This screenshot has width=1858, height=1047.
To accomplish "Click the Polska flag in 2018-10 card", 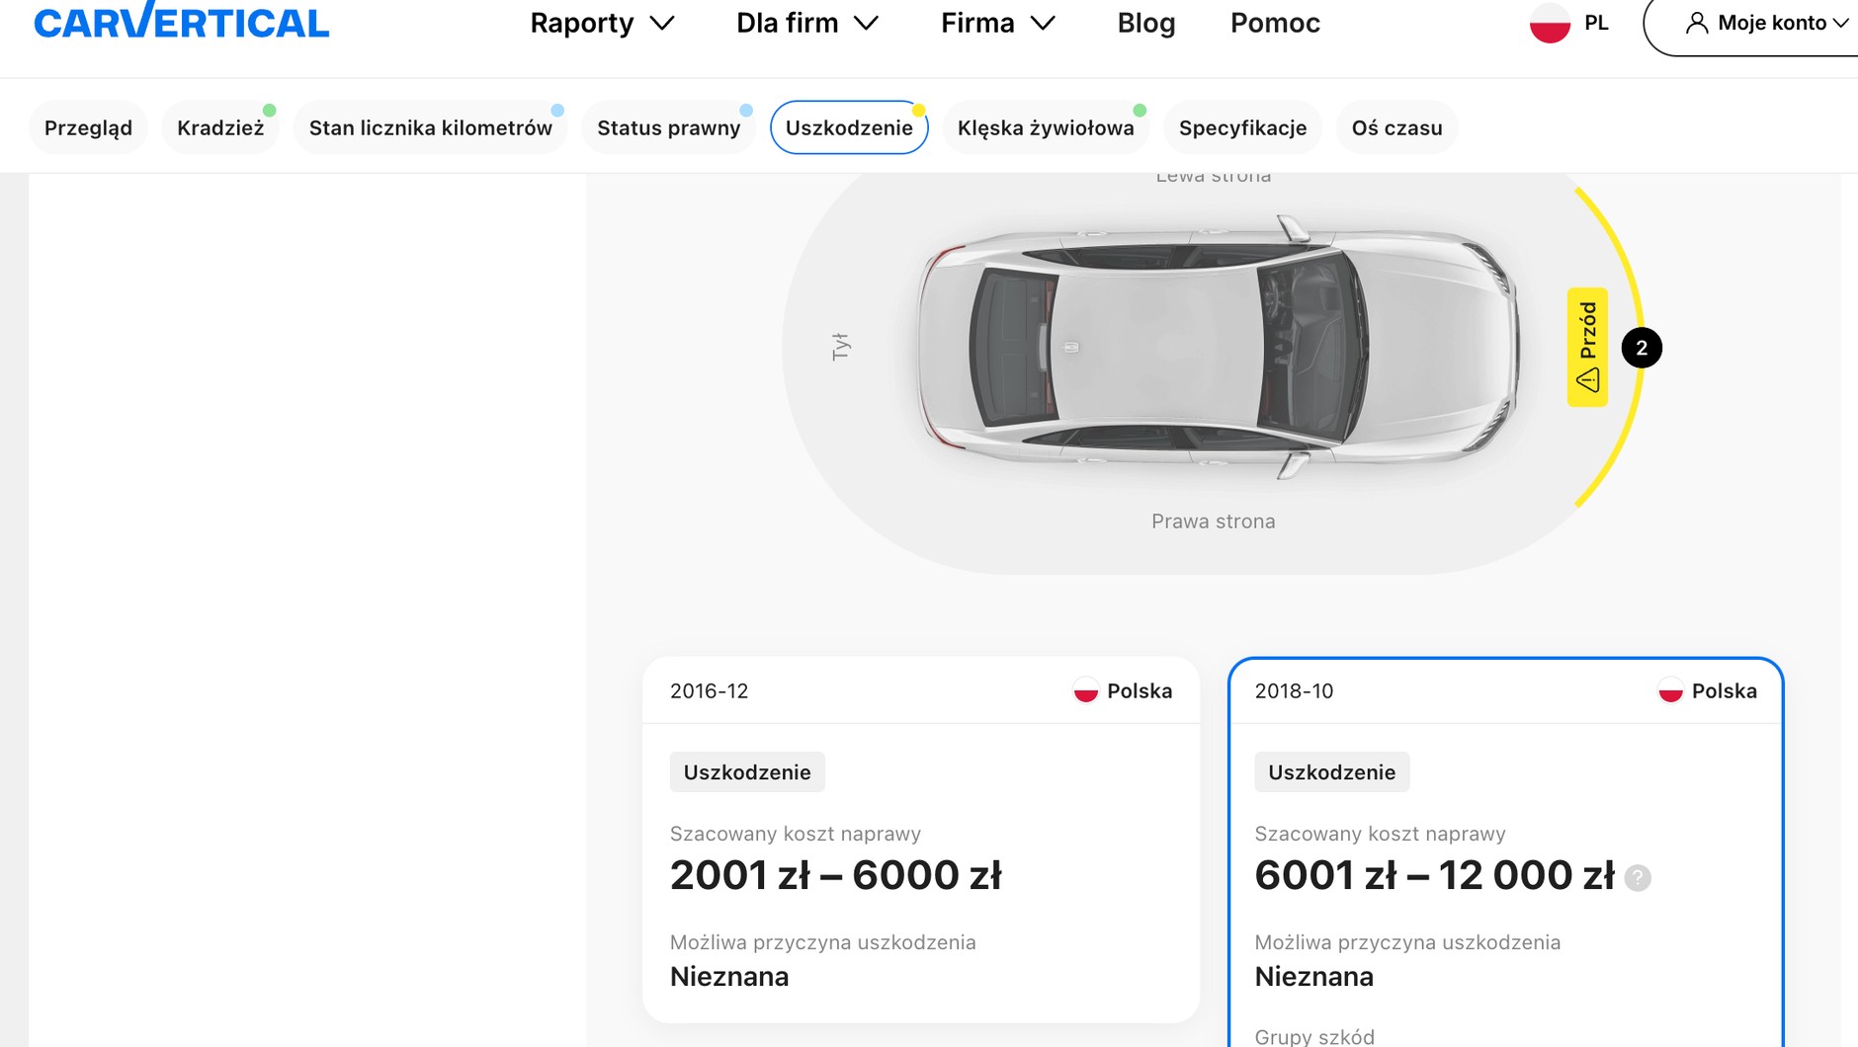I will pyautogui.click(x=1670, y=691).
